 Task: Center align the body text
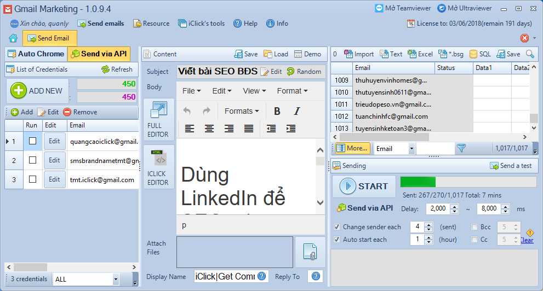tap(209, 129)
